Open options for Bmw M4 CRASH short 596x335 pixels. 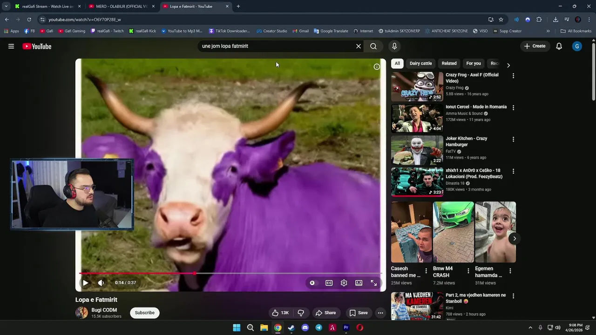click(x=468, y=271)
